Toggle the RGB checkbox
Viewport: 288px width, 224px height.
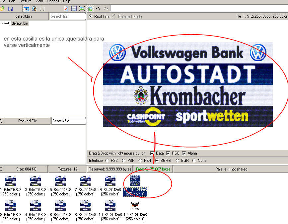click(168, 153)
